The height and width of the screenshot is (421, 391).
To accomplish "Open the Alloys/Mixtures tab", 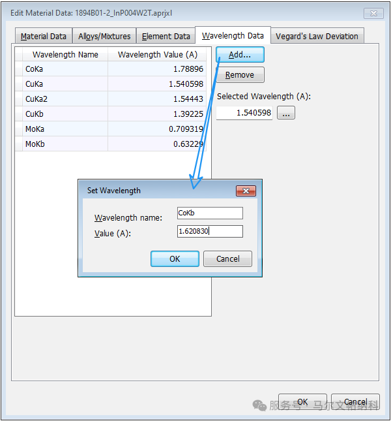I will tap(104, 37).
